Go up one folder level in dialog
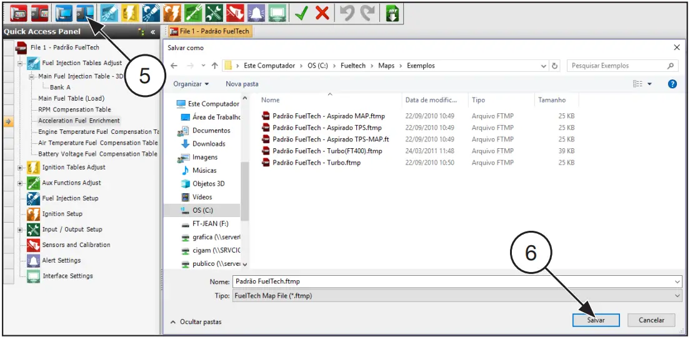The image size is (690, 339). point(215,66)
